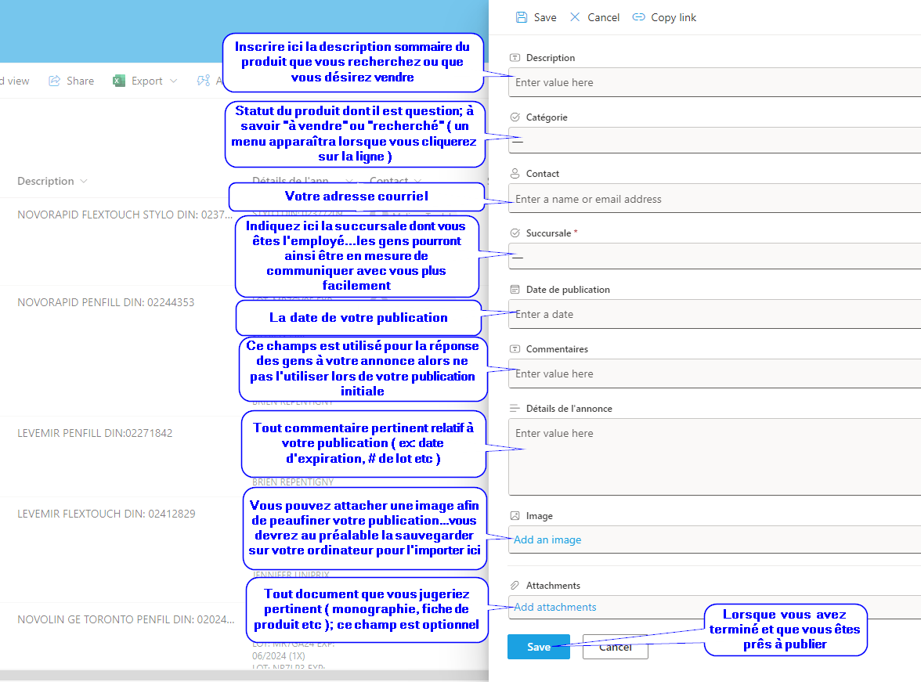The width and height of the screenshot is (921, 682).
Task: Select the NOVORAPID FLEXTOUCH STYLO row
Action: click(125, 215)
